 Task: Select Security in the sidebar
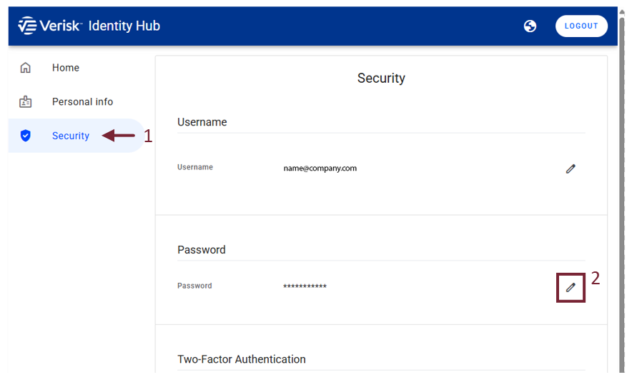71,136
